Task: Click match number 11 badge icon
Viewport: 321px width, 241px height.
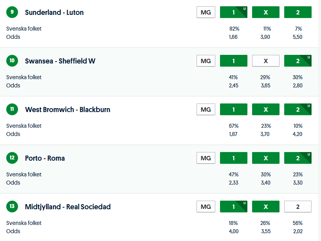Action: point(12,109)
